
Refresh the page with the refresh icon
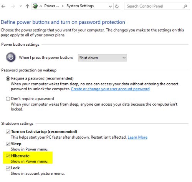[x=117, y=6]
